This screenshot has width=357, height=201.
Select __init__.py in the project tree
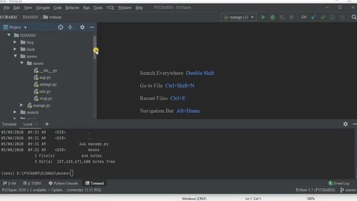coord(46,70)
